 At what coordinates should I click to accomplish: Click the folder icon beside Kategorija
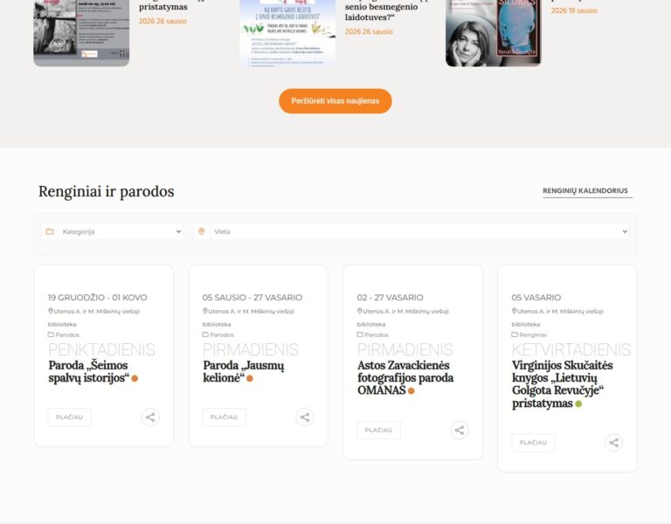50,231
